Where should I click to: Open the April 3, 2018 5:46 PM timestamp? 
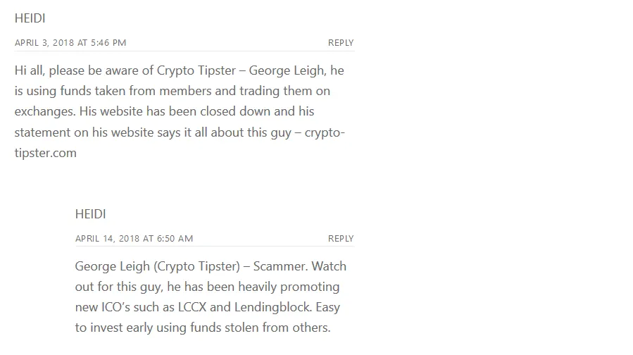70,43
